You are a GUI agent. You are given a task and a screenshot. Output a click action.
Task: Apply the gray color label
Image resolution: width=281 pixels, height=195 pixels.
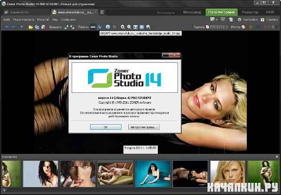click(x=273, y=27)
